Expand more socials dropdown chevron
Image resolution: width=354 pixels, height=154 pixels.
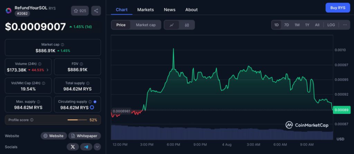point(97,147)
